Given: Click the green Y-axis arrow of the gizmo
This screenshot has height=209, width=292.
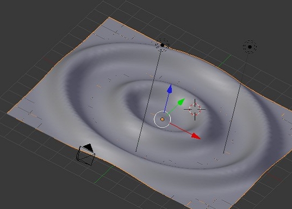Looking at the screenshot, I should pyautogui.click(x=181, y=102).
